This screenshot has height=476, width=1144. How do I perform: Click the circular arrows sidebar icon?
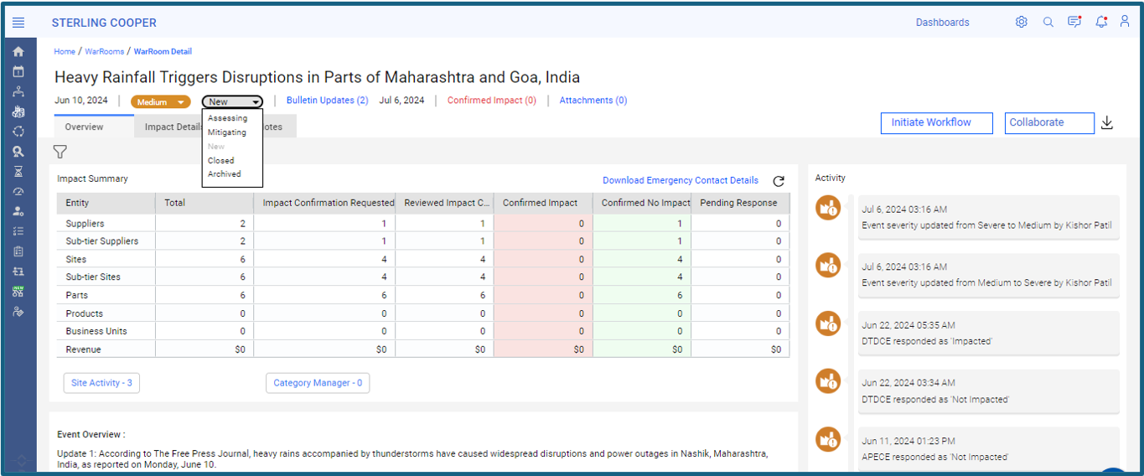18,132
